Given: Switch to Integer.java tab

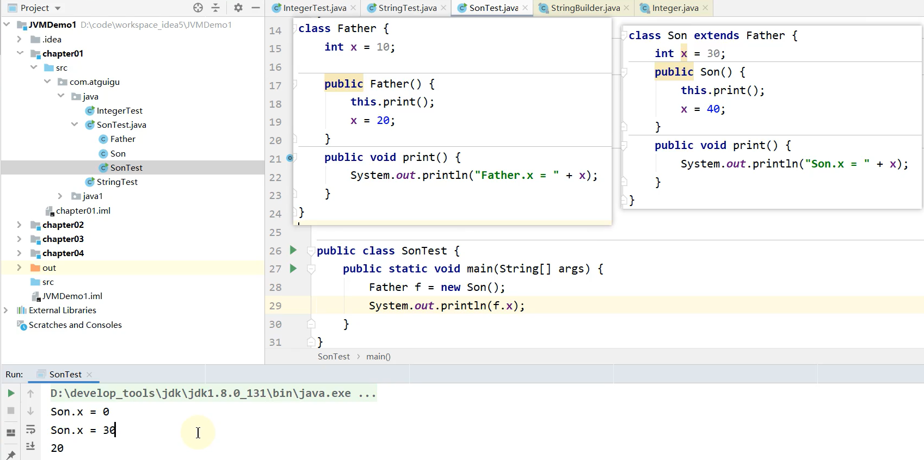Looking at the screenshot, I should click(675, 8).
